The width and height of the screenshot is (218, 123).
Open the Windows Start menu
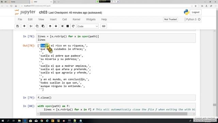pyautogui.click(x=2, y=121)
